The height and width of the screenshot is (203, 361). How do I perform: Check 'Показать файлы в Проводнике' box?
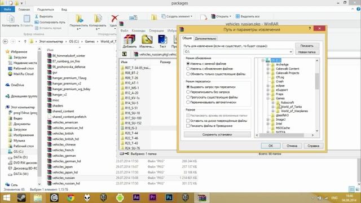click(x=188, y=126)
